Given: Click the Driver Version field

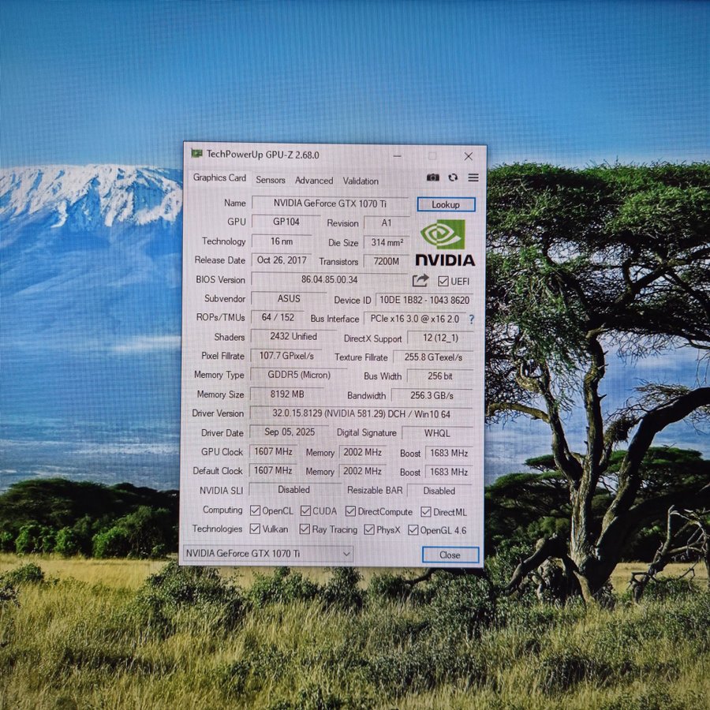Looking at the screenshot, I should pos(361,413).
